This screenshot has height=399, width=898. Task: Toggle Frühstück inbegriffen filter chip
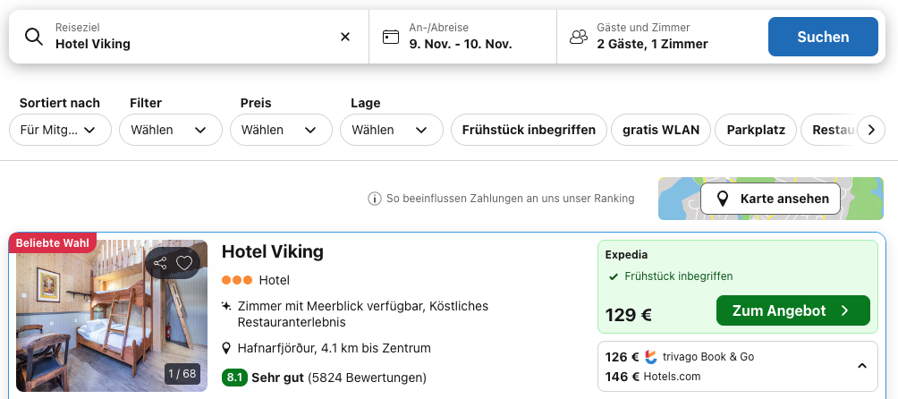coord(529,130)
